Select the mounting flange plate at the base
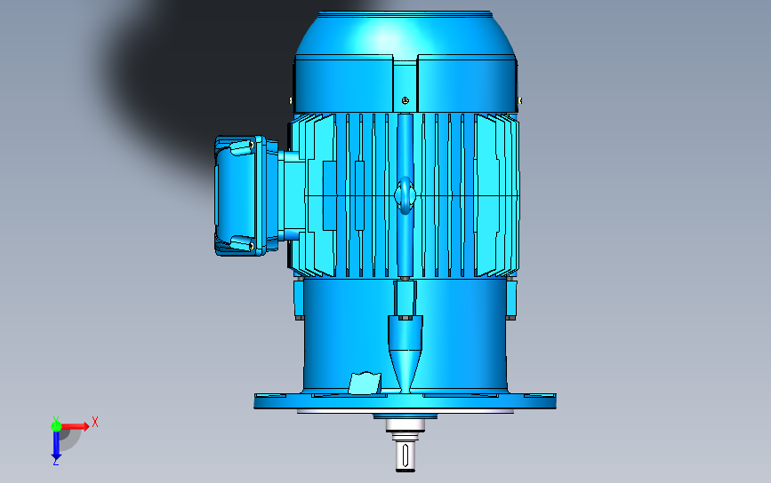The image size is (771, 483). (x=405, y=400)
